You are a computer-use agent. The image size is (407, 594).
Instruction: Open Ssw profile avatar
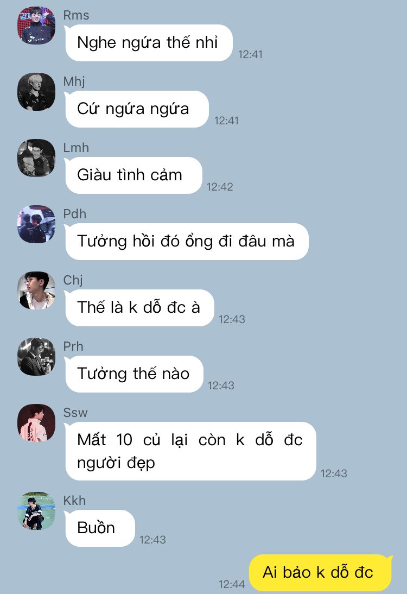tap(36, 423)
